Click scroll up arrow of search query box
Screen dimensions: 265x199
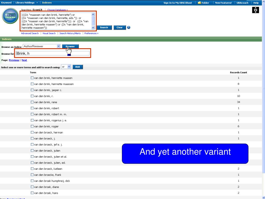point(93,15)
